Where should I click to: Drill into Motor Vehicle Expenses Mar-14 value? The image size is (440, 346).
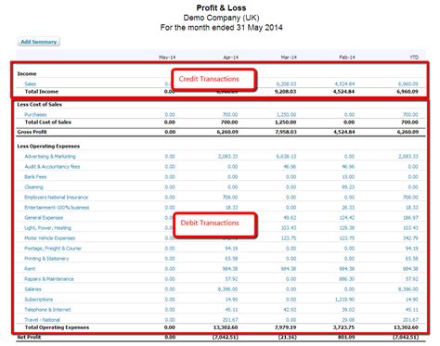point(289,238)
